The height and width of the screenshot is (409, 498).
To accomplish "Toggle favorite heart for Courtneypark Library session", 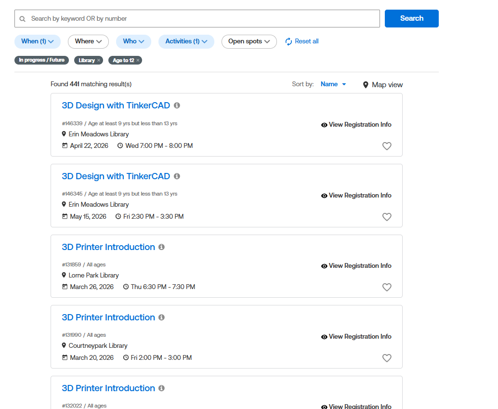I will coord(387,358).
